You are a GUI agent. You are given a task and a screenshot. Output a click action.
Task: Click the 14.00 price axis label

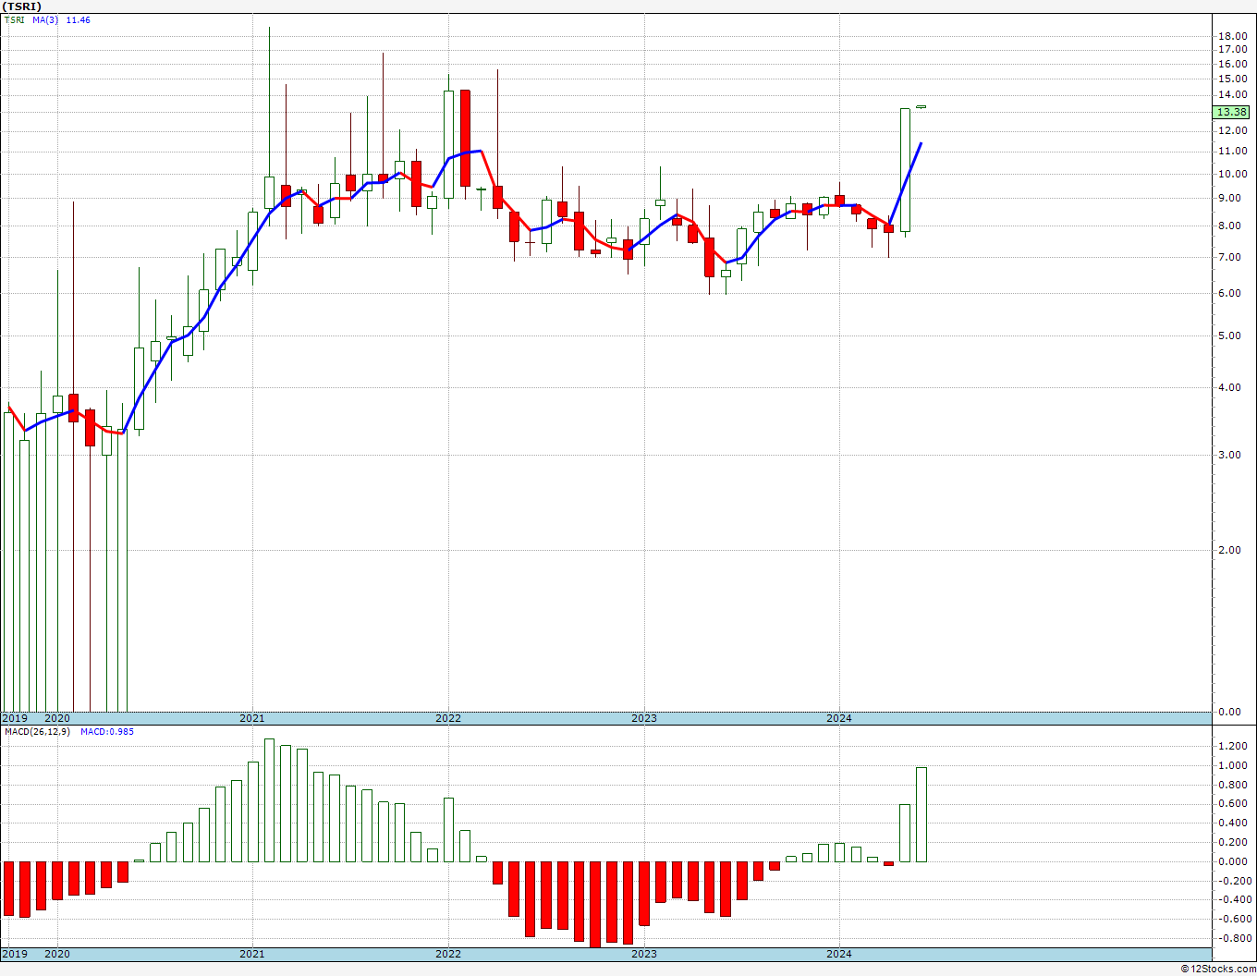[1232, 94]
